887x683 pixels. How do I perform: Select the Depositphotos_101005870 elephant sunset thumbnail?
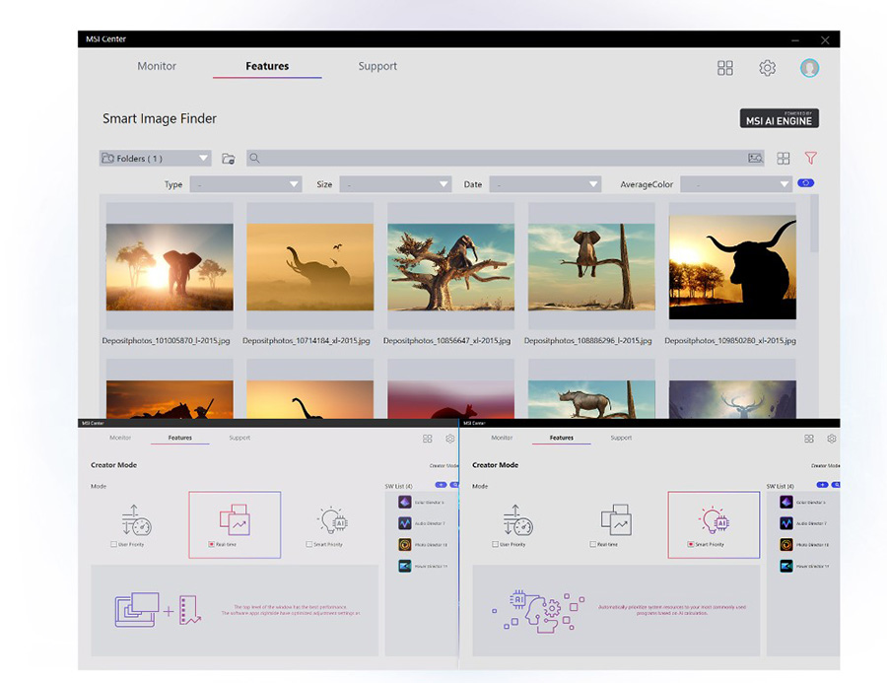[x=170, y=267]
